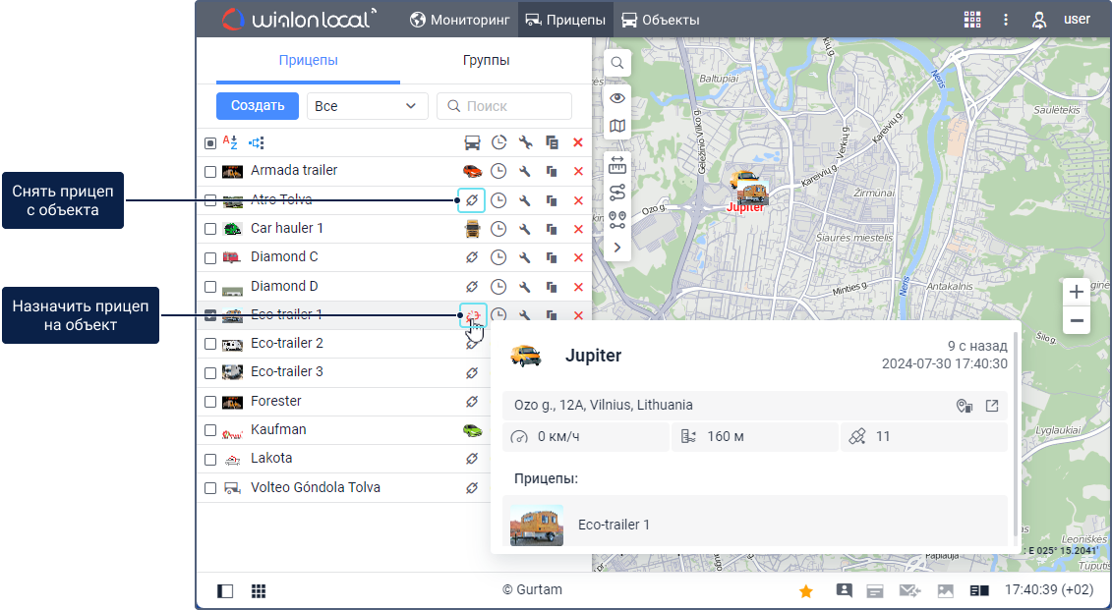Tick the Kaufman trailer checkbox
The height and width of the screenshot is (610, 1112).
click(210, 430)
